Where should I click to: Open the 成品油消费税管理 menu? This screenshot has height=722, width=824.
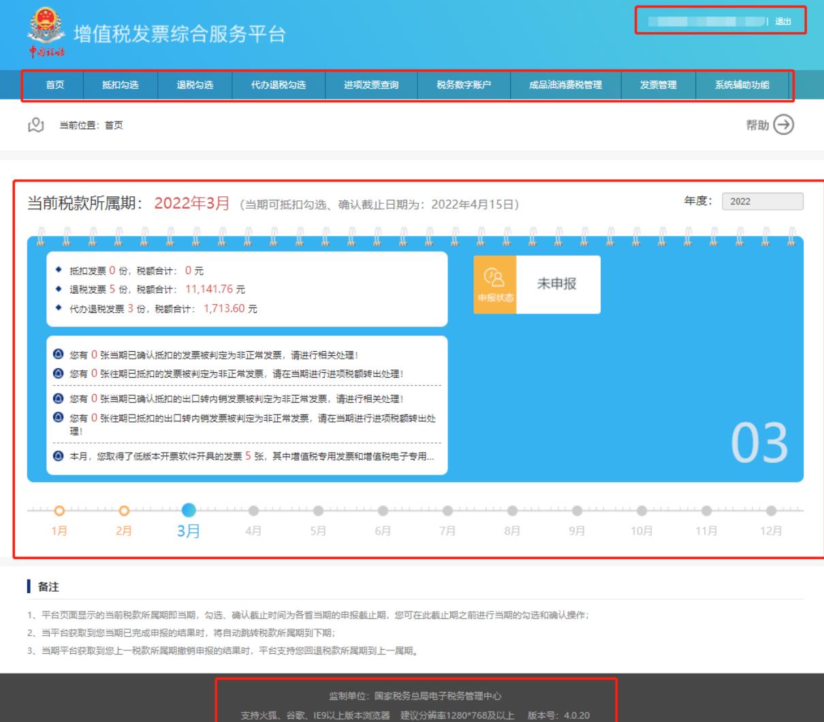565,85
